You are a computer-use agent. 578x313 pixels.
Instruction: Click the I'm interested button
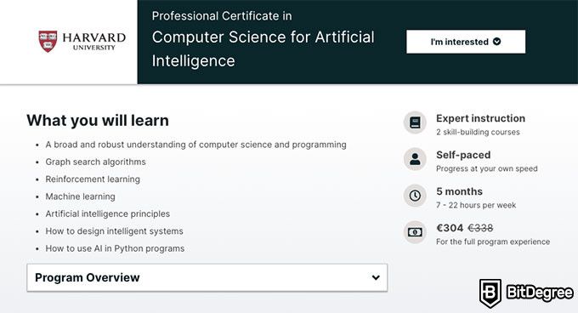(x=466, y=42)
